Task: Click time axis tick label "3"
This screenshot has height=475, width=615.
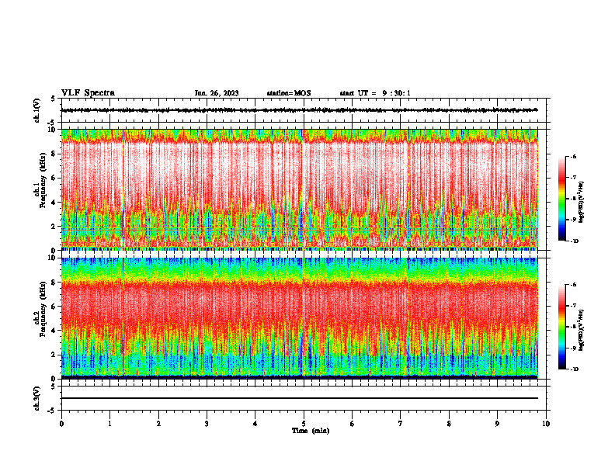Action: tap(207, 424)
